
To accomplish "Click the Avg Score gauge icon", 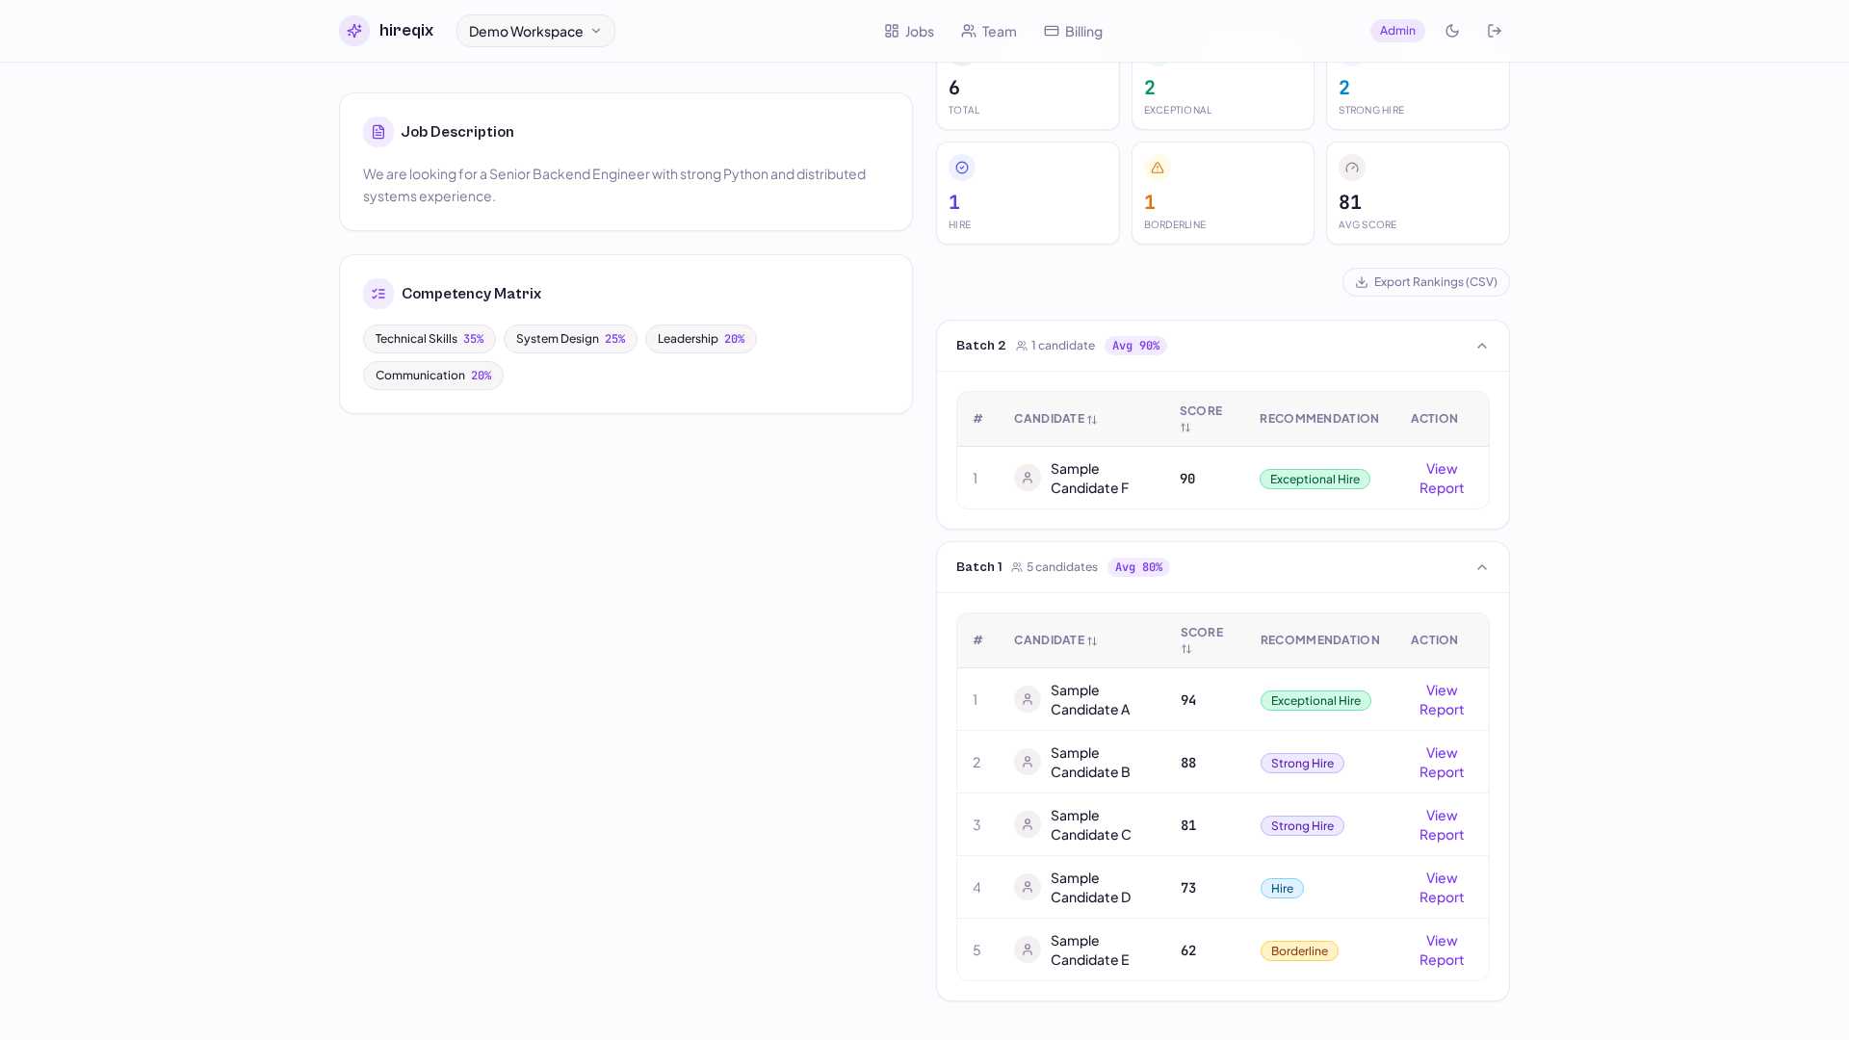I will tap(1352, 168).
